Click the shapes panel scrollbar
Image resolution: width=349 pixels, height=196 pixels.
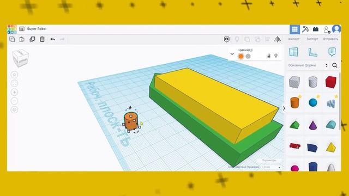pyautogui.click(x=340, y=101)
